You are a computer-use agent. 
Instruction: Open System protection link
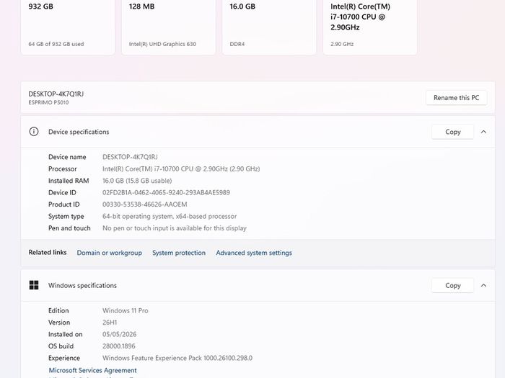point(179,253)
